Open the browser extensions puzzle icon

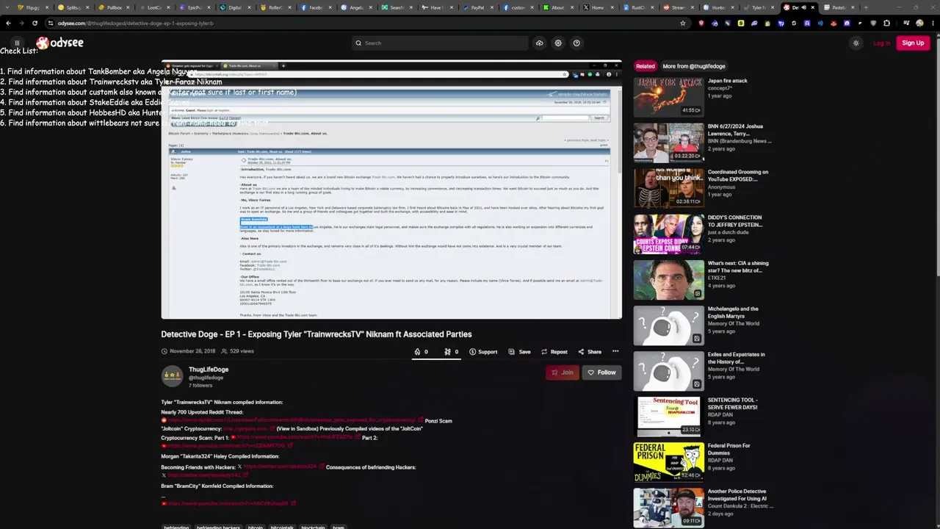coord(886,23)
